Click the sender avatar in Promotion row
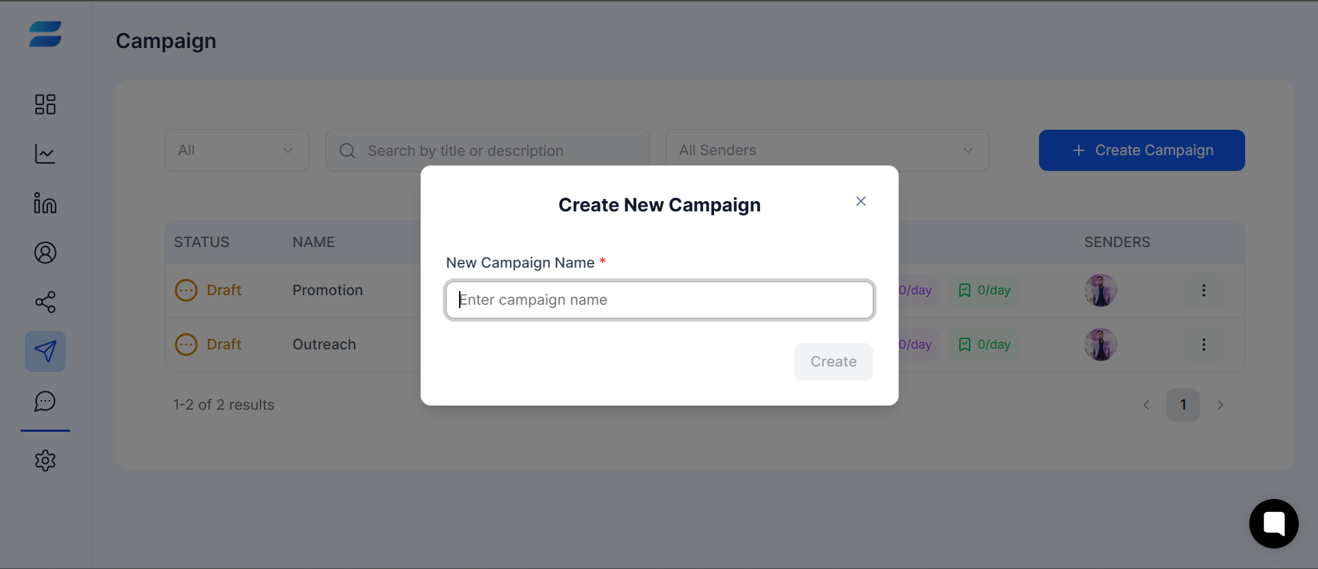Screen dimensions: 1318x569 click(x=1101, y=290)
